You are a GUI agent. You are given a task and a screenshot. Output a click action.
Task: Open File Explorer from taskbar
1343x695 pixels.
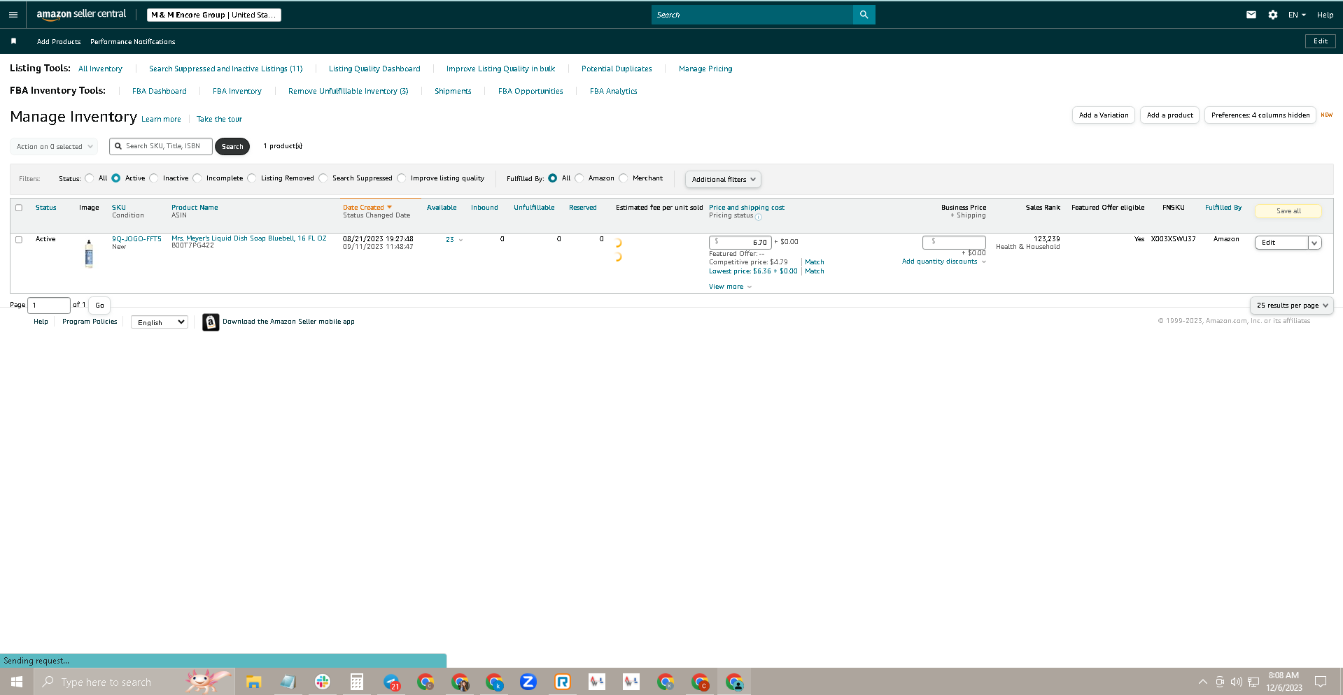[253, 682]
